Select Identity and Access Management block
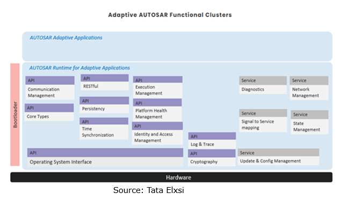 157,133
